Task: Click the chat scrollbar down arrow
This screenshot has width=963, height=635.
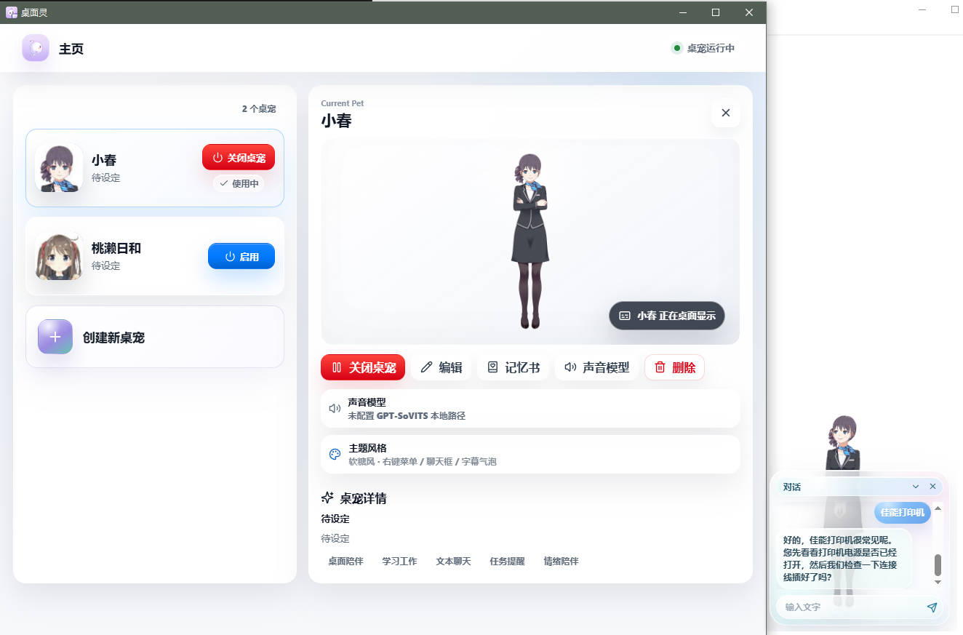Action: point(938,582)
